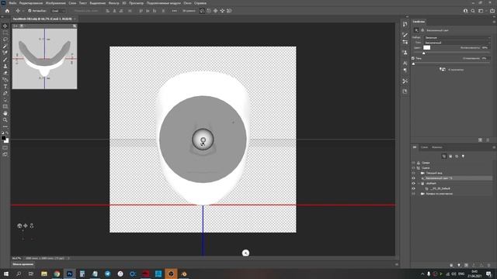Screen dimensions: 497x279
Task: Toggle the Shadow checkbox in Properties
Action: pyautogui.click(x=413, y=58)
